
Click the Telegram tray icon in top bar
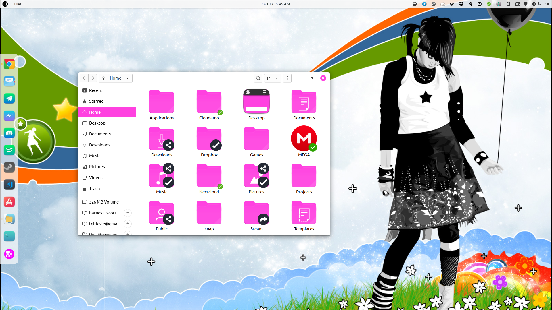click(x=424, y=4)
